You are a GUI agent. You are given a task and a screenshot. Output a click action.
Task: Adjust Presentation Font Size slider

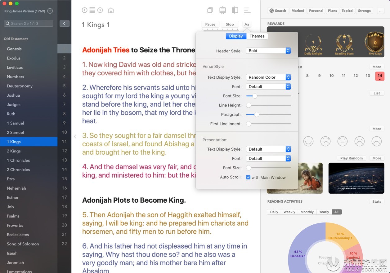pos(269,168)
